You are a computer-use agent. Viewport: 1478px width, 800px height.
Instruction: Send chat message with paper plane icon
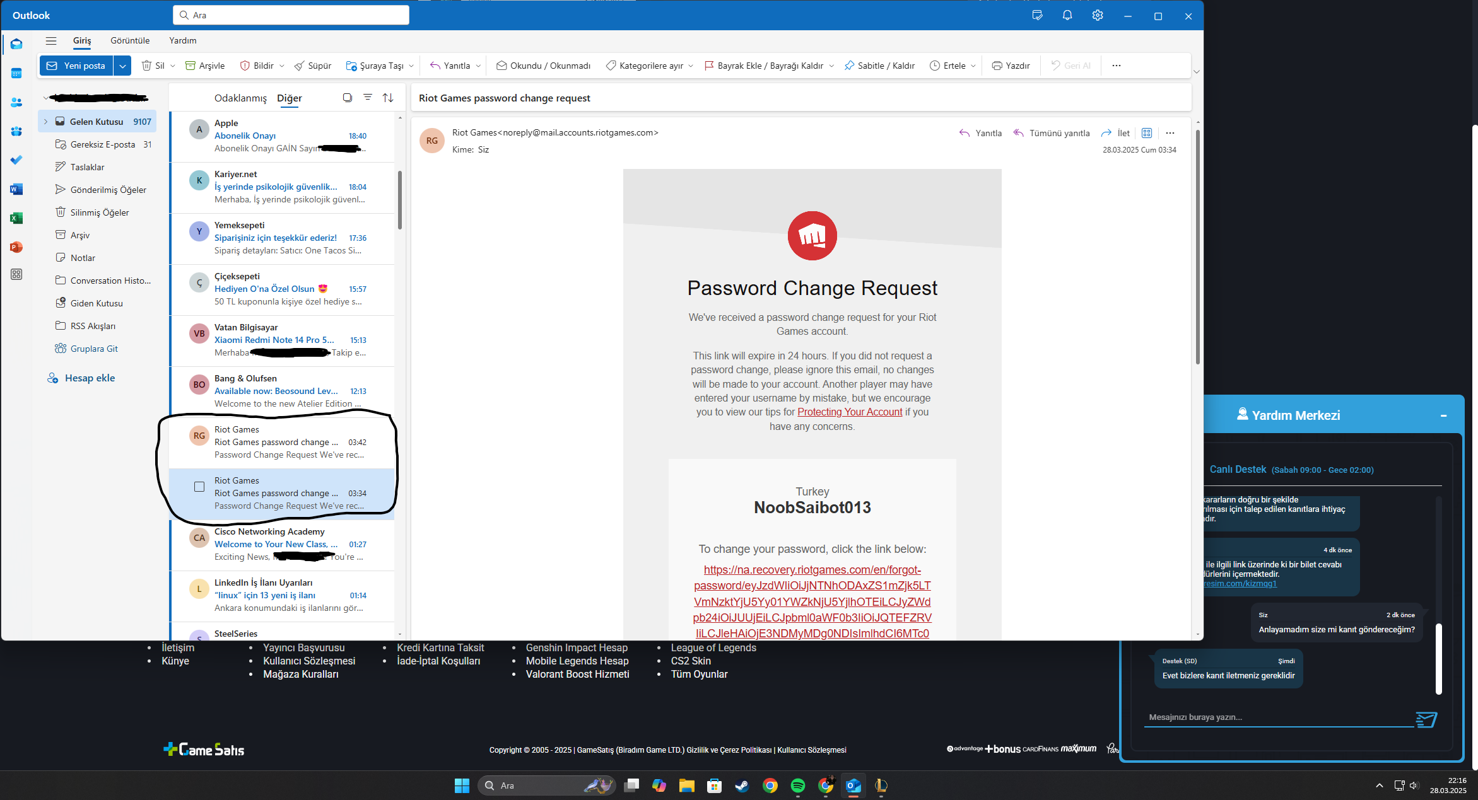[1426, 719]
